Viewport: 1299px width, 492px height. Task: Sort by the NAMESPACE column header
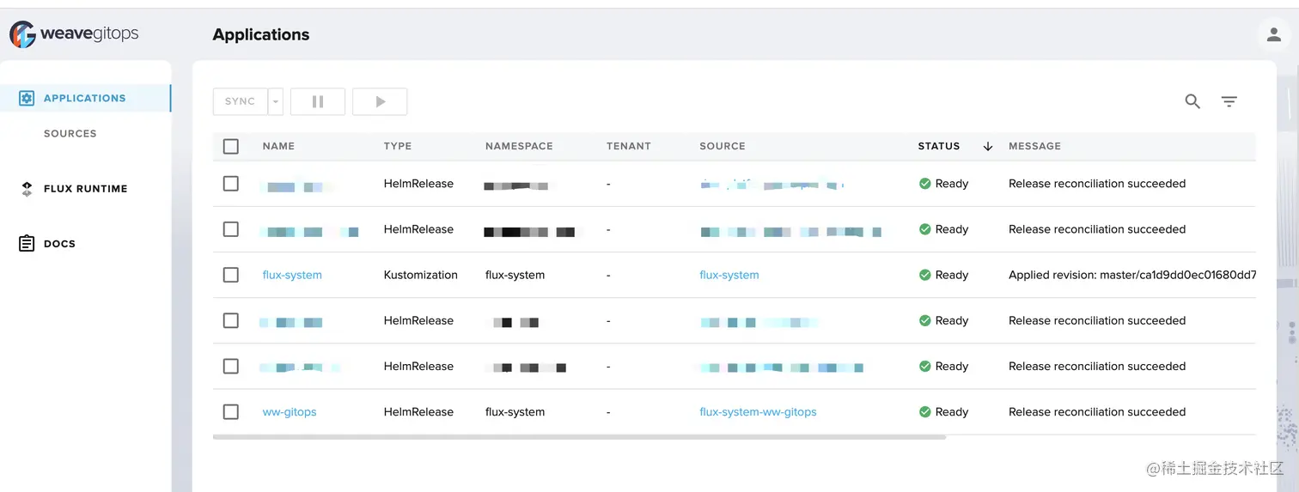(x=519, y=146)
